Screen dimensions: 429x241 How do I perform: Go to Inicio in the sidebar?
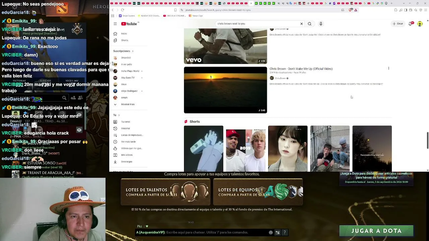[124, 33]
